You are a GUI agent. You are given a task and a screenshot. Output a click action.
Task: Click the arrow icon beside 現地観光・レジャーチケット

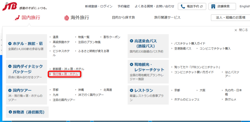point(131,65)
